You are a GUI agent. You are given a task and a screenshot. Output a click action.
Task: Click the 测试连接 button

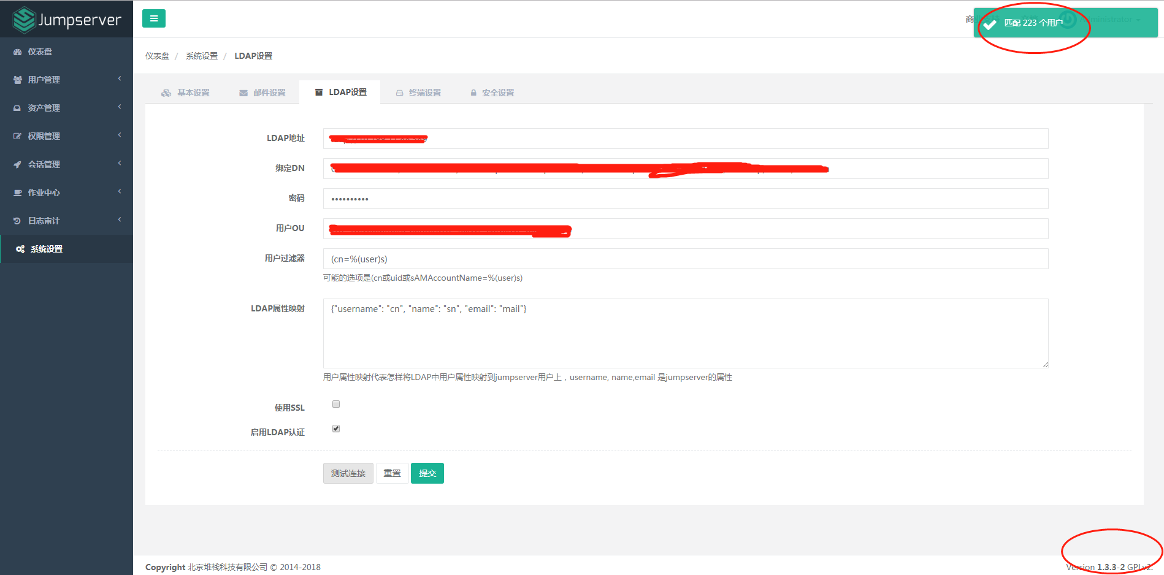(348, 473)
